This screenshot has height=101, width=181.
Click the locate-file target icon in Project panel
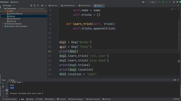(x=31, y=6)
